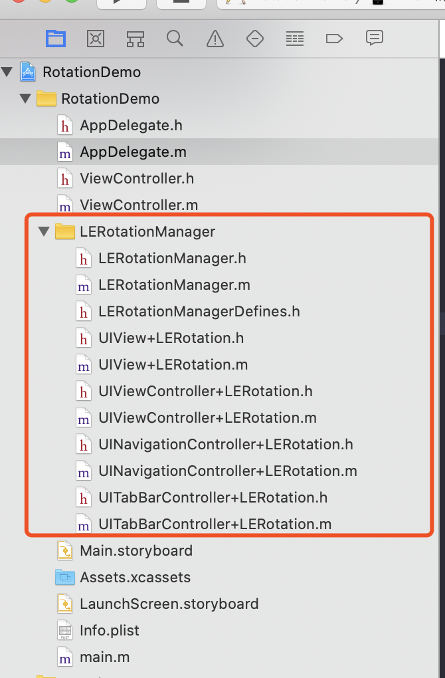Screen dimensions: 445x678
Task: Open the Issue navigator warning icon
Action: click(215, 39)
